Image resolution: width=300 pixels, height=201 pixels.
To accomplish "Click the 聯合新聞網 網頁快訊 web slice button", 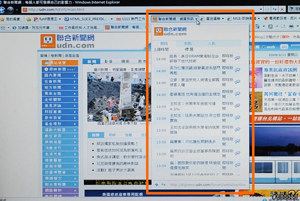I will click(x=173, y=19).
